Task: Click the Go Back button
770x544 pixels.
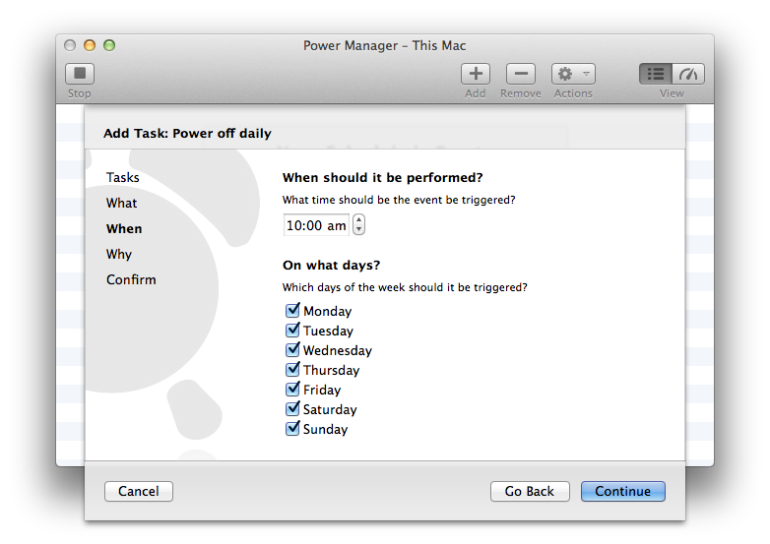Action: [x=530, y=491]
